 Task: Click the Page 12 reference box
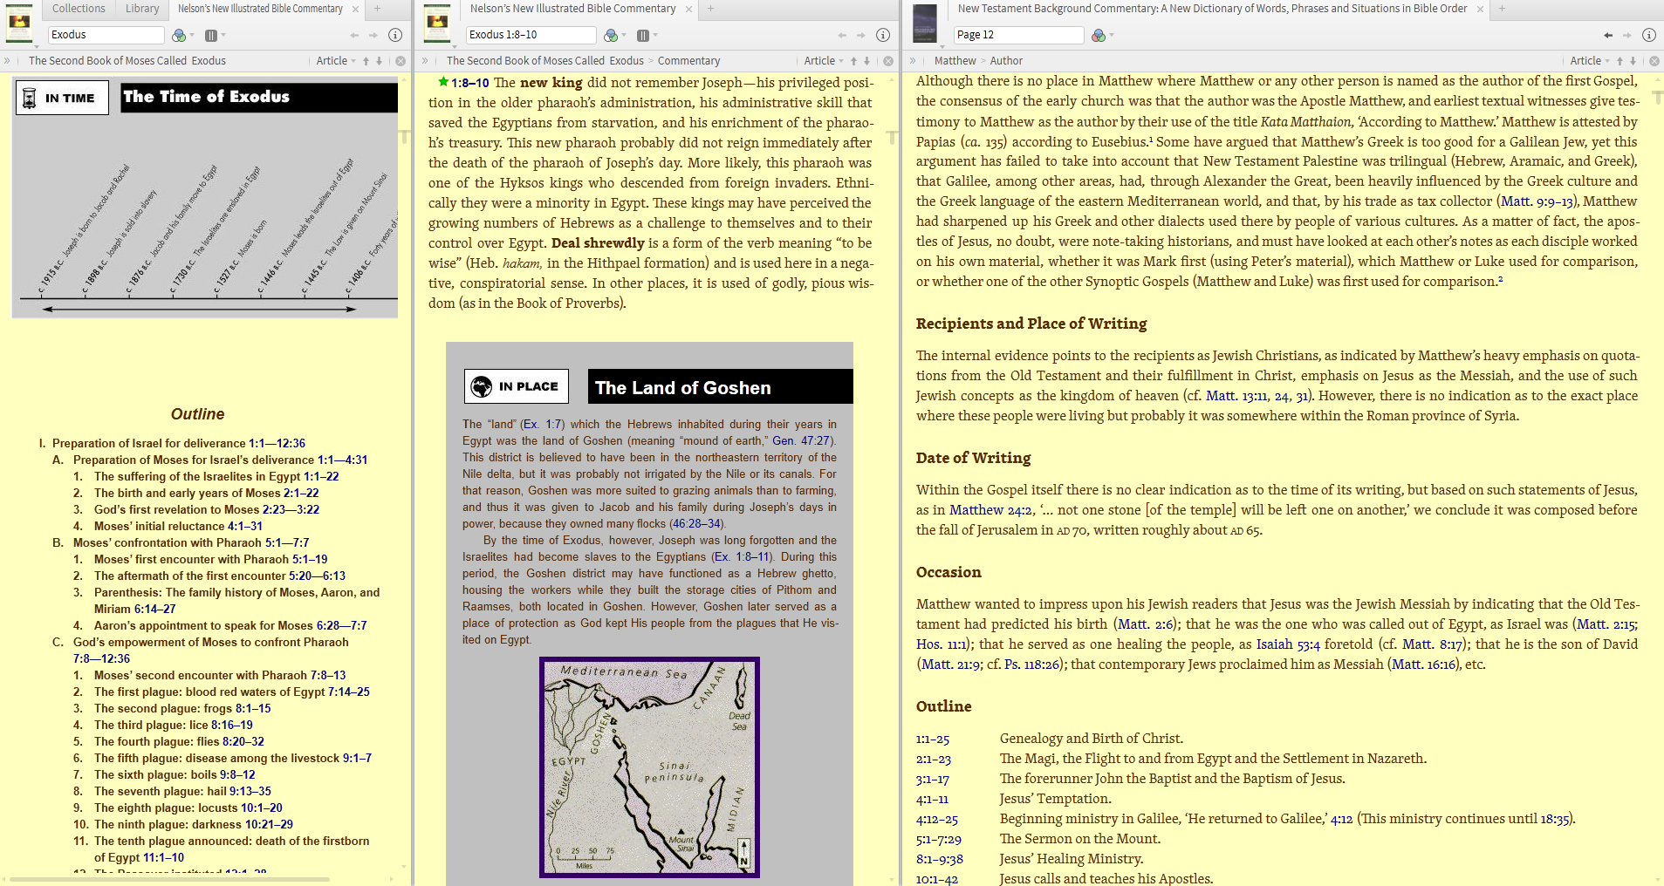1018,35
